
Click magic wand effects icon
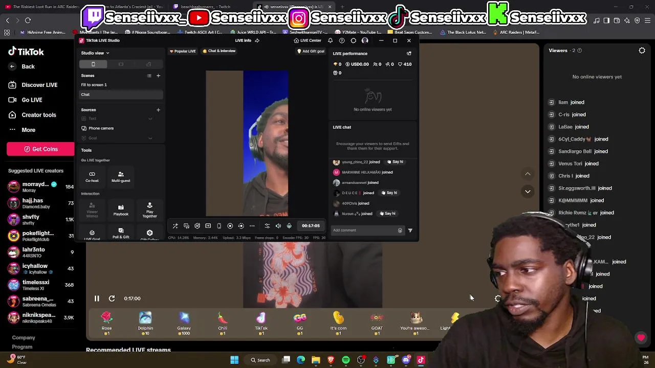[x=175, y=226]
